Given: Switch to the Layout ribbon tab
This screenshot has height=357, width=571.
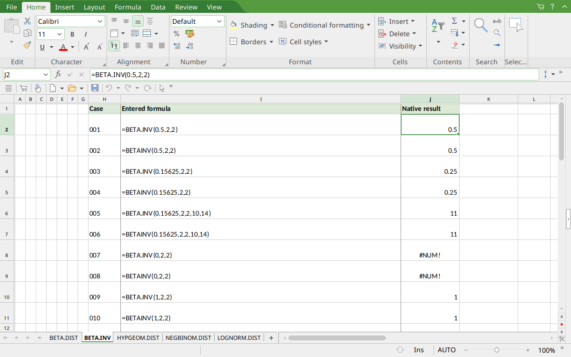Looking at the screenshot, I should 94,7.
